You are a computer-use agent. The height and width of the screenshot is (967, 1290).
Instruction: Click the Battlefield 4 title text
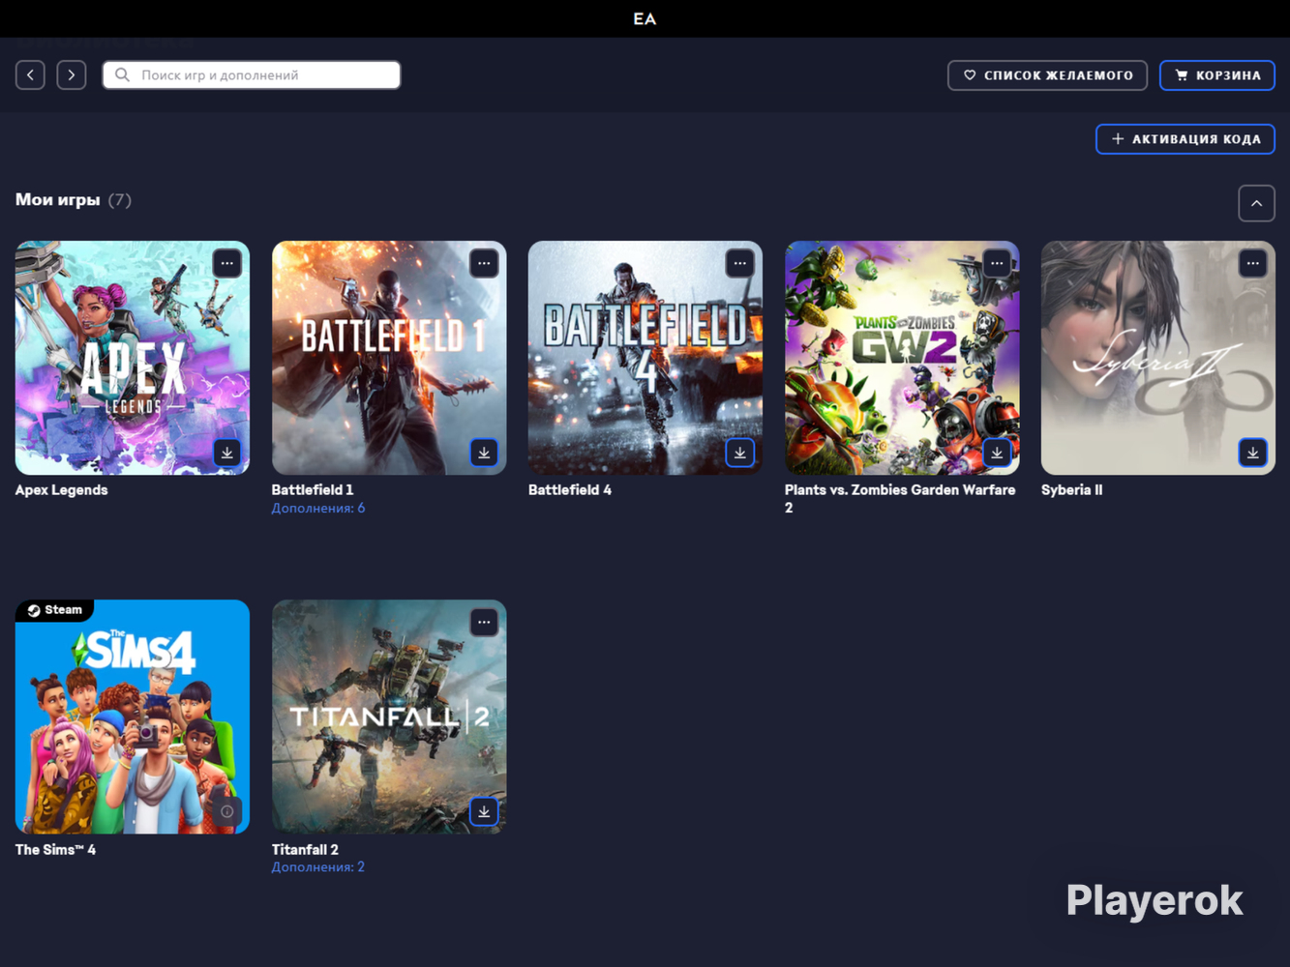click(x=570, y=490)
